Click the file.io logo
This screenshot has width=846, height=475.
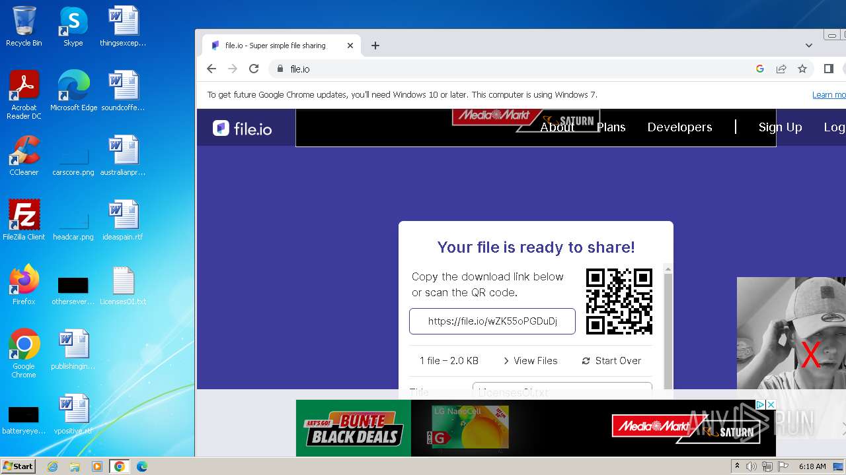click(x=242, y=128)
